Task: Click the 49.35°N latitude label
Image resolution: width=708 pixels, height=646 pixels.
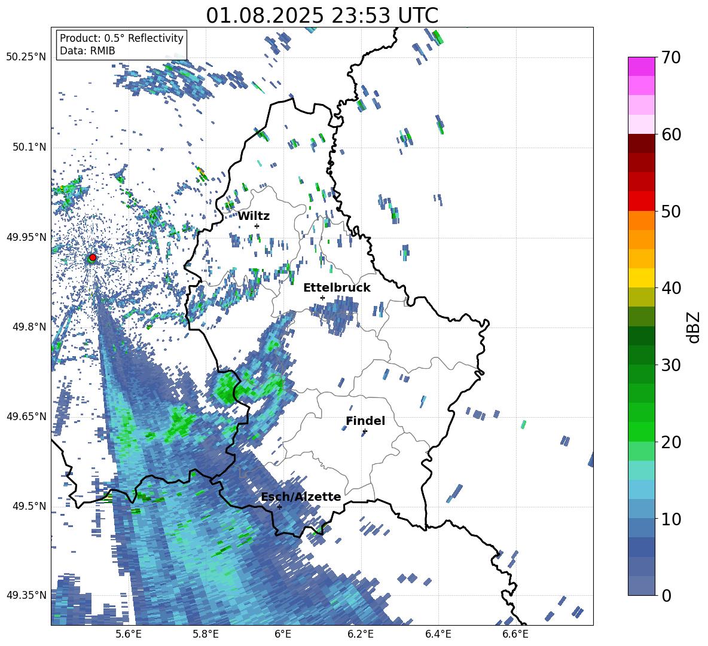Action: coord(26,595)
